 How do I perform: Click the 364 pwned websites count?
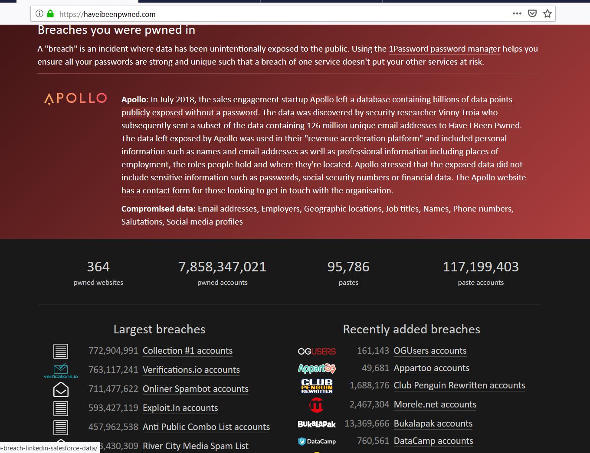pyautogui.click(x=98, y=267)
